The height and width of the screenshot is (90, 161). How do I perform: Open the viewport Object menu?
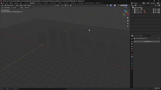tap(29, 5)
